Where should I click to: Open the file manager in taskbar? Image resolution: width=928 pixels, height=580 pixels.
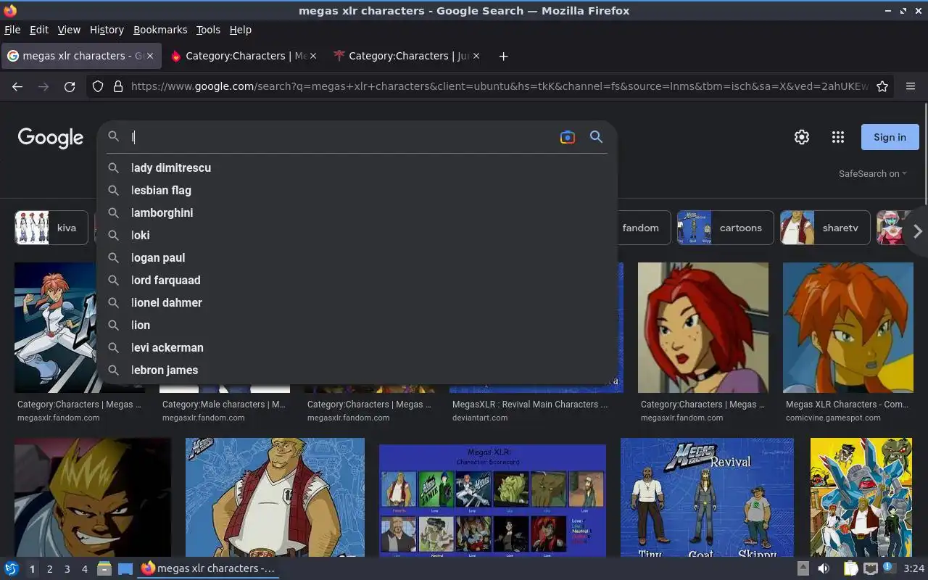[104, 569]
